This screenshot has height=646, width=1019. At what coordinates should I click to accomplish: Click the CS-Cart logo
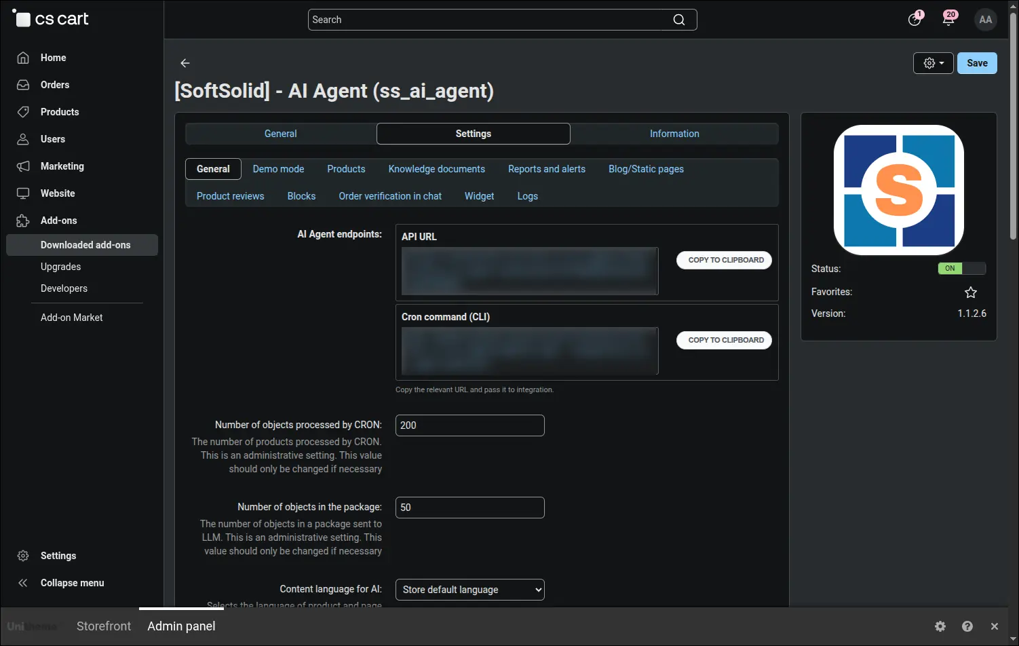[x=51, y=19]
